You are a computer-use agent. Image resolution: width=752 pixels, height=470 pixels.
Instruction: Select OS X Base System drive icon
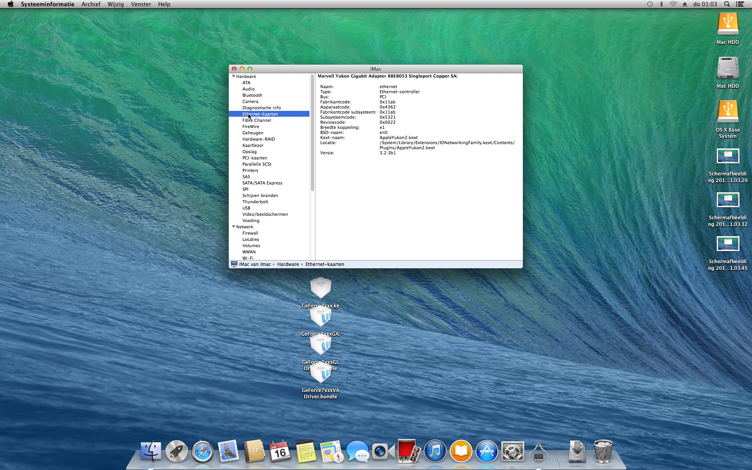click(728, 112)
